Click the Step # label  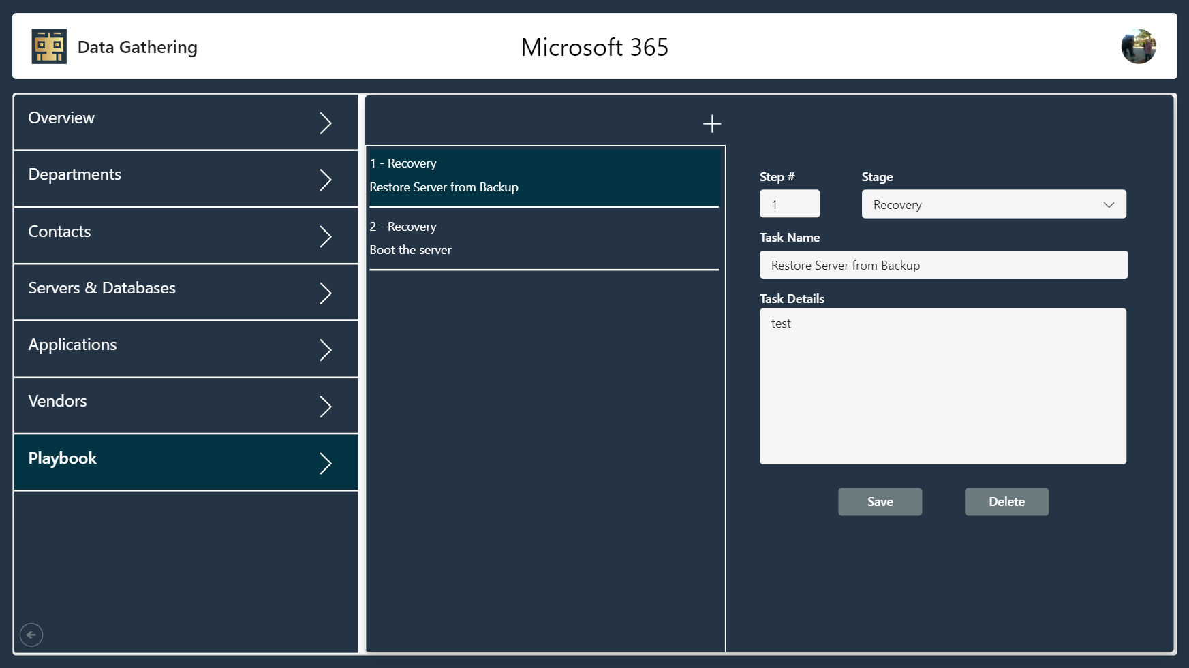(x=777, y=177)
